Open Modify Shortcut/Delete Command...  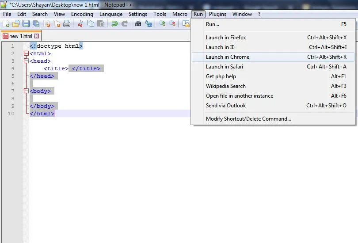click(x=273, y=119)
